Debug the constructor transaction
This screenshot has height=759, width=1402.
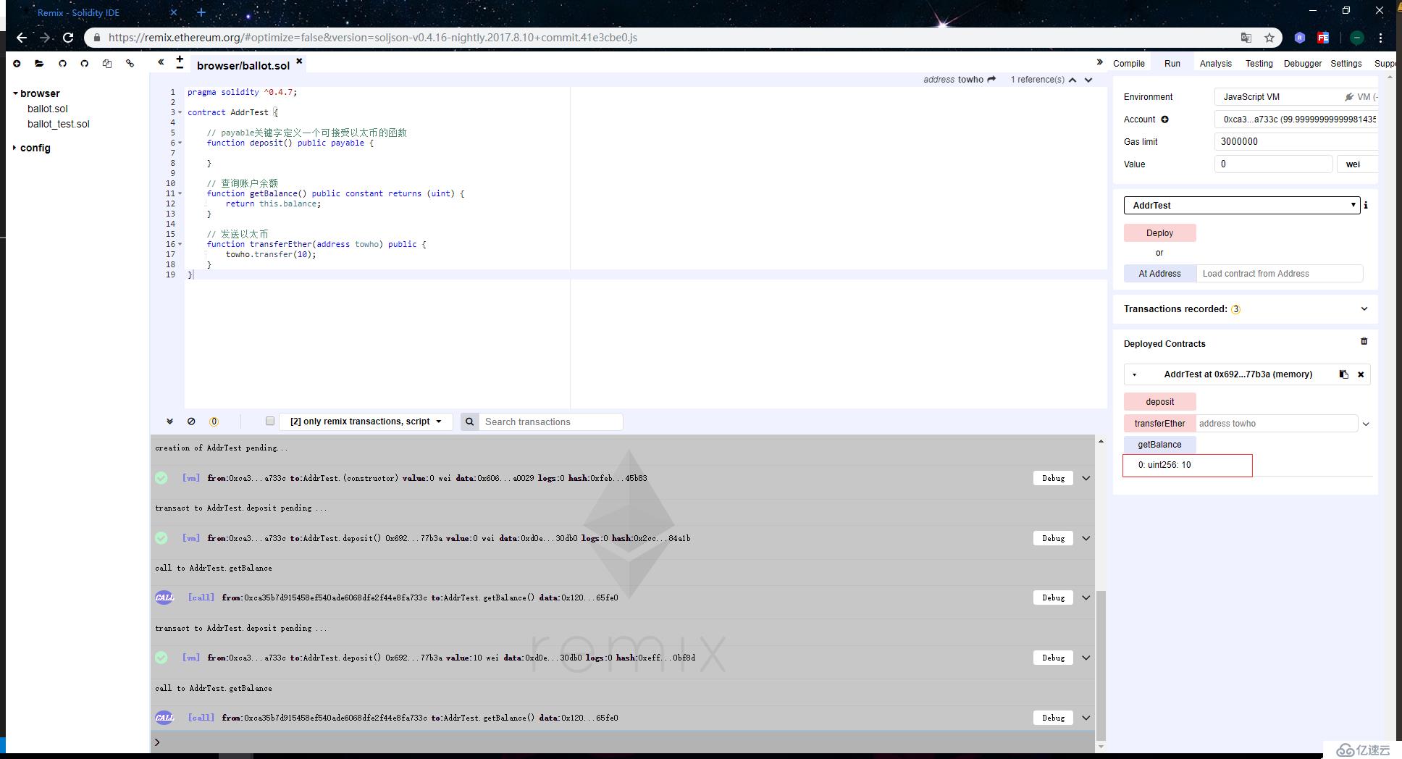(1053, 478)
